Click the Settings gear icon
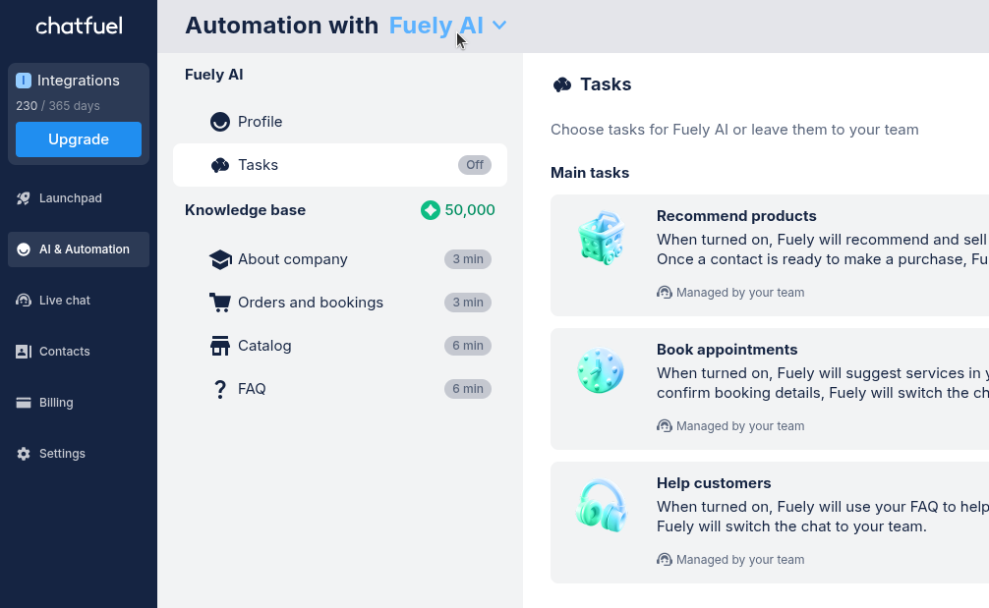Image resolution: width=989 pixels, height=608 pixels. [x=24, y=454]
